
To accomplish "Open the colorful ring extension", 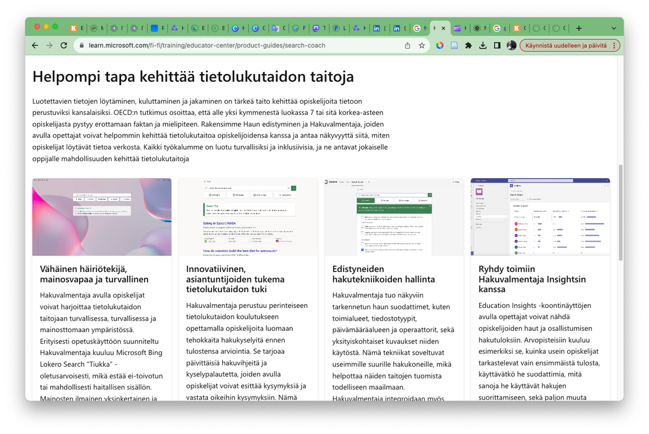I will point(440,45).
